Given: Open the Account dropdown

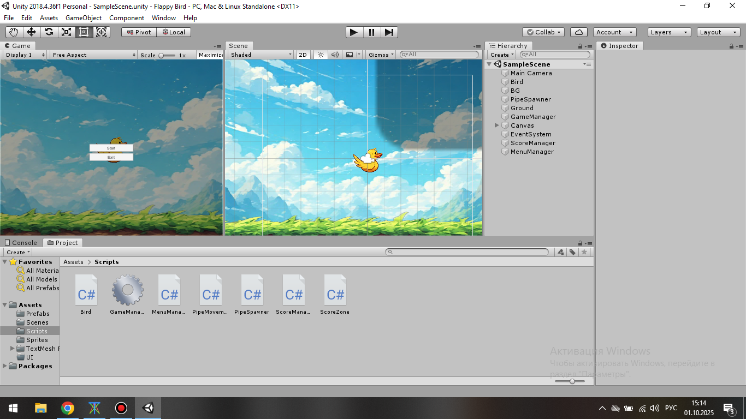Looking at the screenshot, I should point(615,32).
